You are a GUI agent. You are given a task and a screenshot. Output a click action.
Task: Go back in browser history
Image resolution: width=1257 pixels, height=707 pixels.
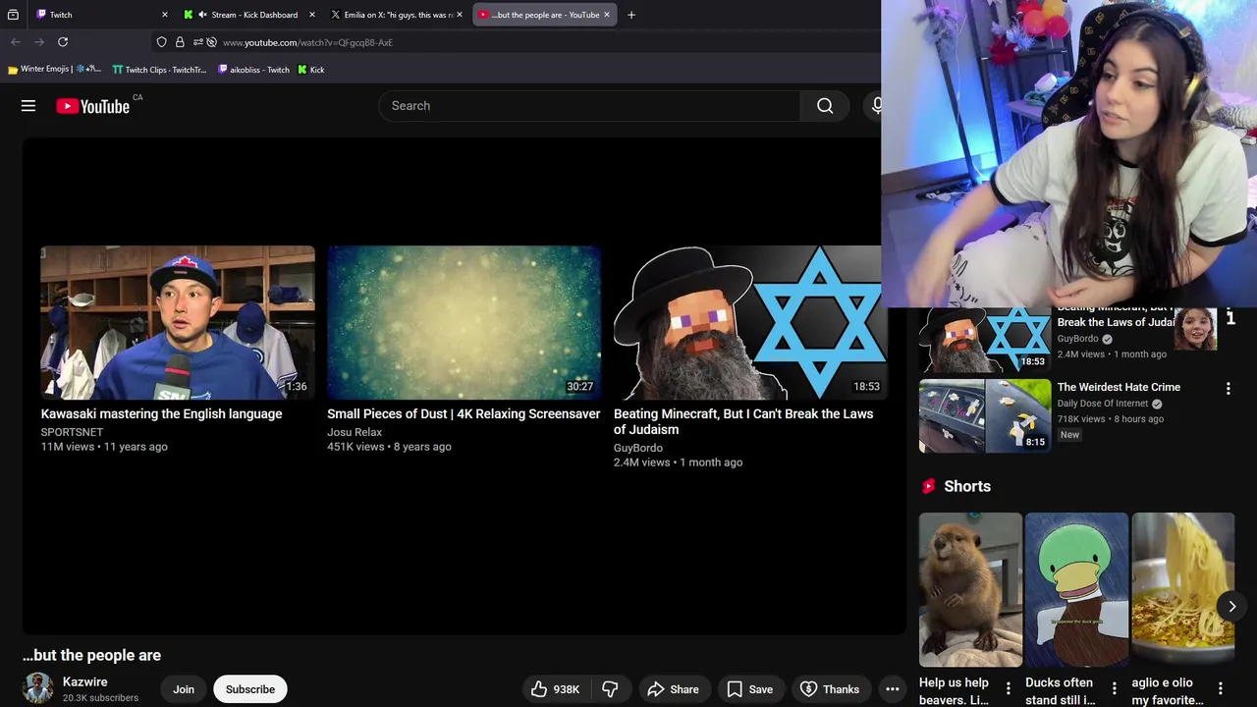coord(16,42)
